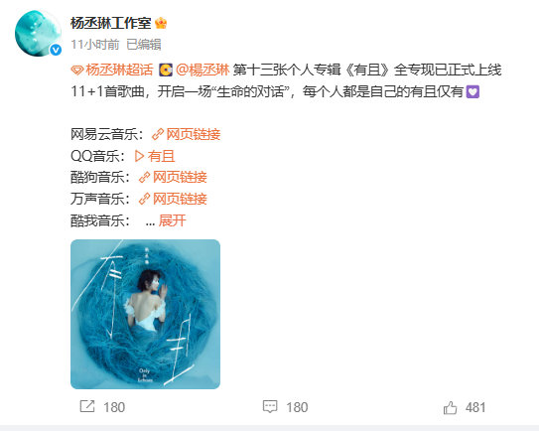This screenshot has height=431, width=539.
Task: Click the 杨丞琳工作室 username
Action: coord(111,23)
